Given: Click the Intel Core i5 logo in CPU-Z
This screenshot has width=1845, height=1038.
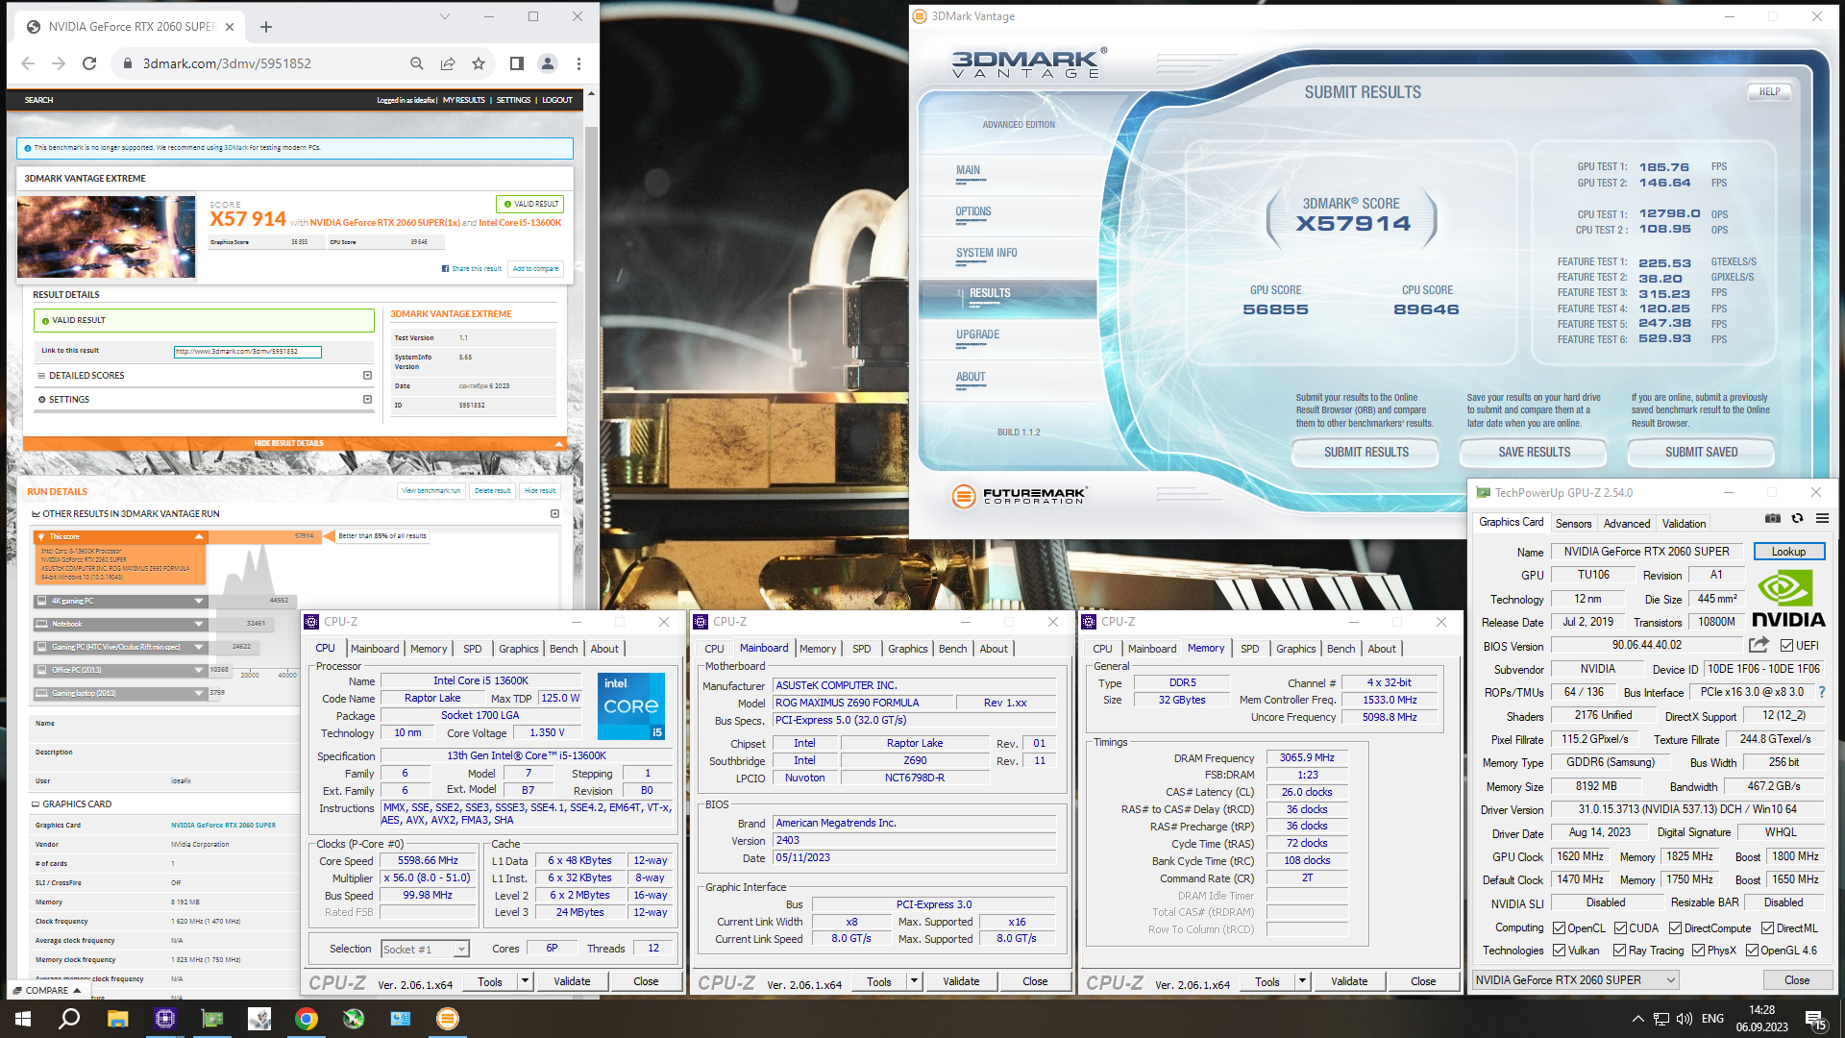Looking at the screenshot, I should pos(631,706).
